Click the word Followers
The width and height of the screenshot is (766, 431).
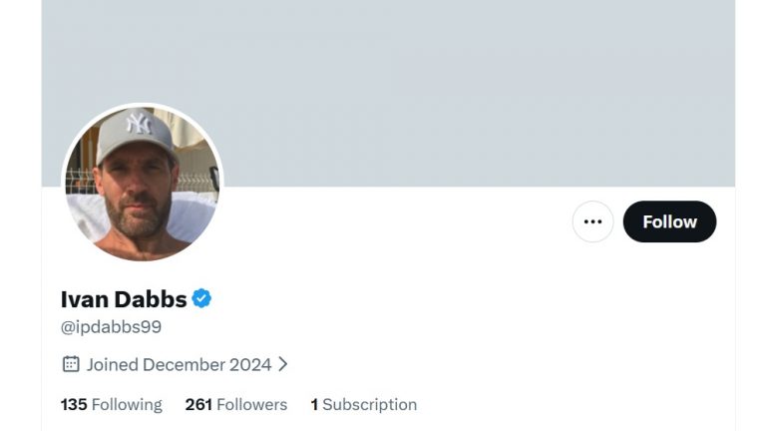[x=251, y=404]
